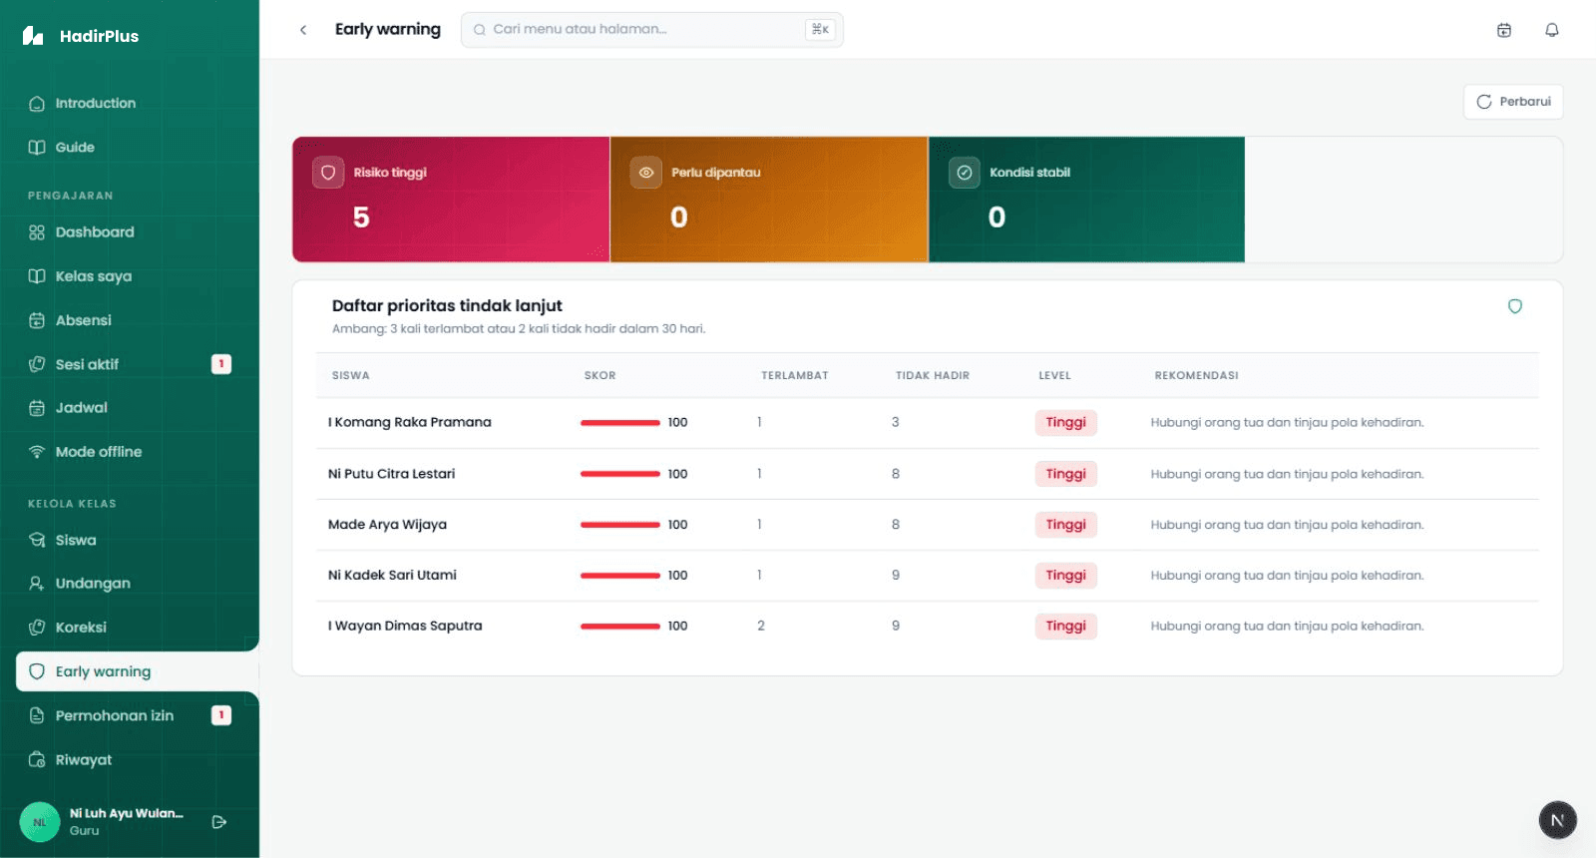1596x858 pixels.
Task: Click the Dashboard grid icon
Action: click(x=37, y=232)
